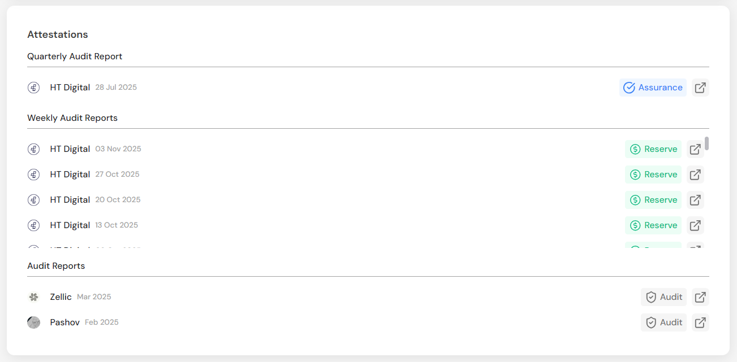Select HT Digital 28 Jul 2025 entry

70,88
